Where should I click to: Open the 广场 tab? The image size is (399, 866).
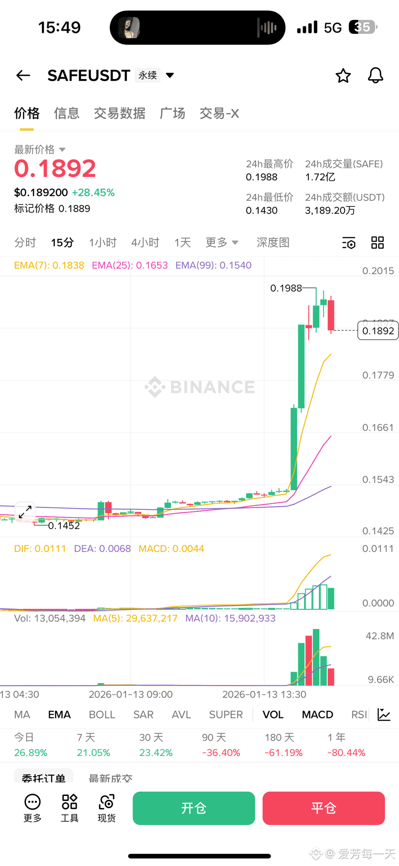(173, 113)
